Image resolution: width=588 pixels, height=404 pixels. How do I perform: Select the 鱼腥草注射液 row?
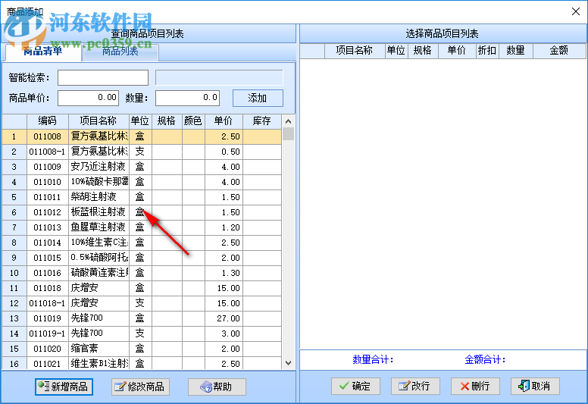[x=142, y=227]
